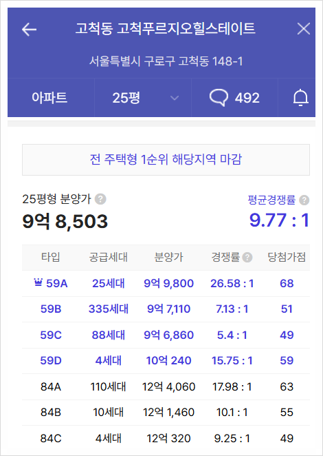Click help icon next to 평균경쟁률
This screenshot has height=456, width=323.
(304, 200)
